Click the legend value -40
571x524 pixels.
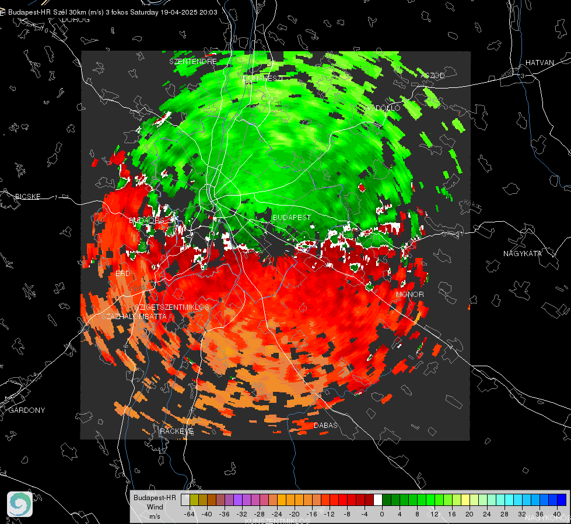coord(207,514)
